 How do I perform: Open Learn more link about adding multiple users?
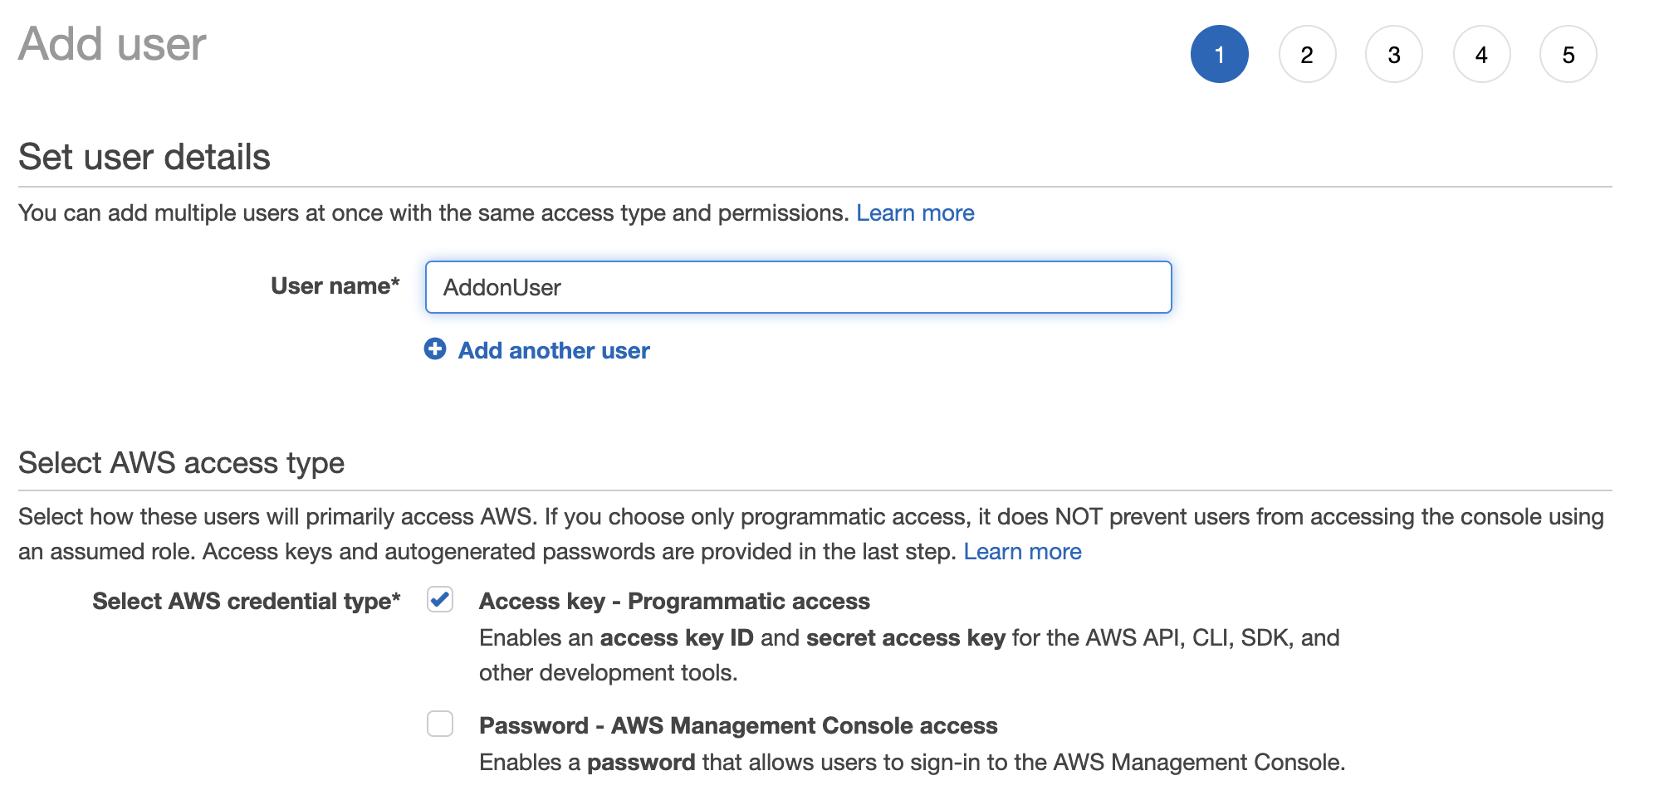coord(915,213)
